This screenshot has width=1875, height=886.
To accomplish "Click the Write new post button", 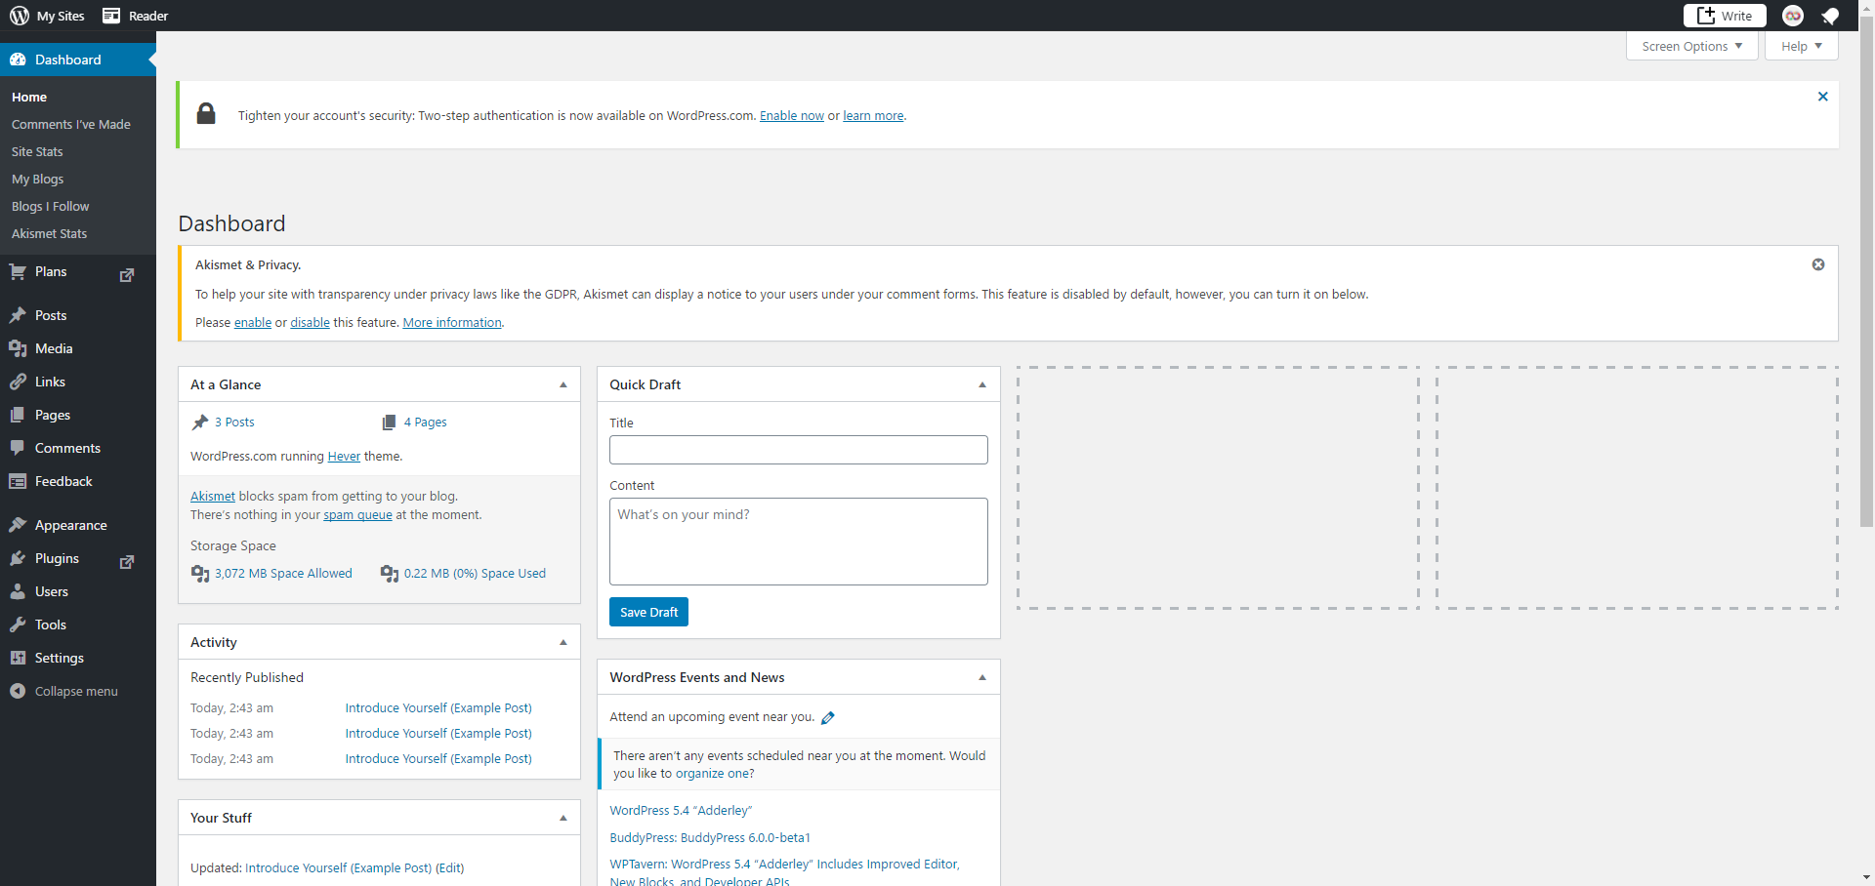I will pos(1725,16).
